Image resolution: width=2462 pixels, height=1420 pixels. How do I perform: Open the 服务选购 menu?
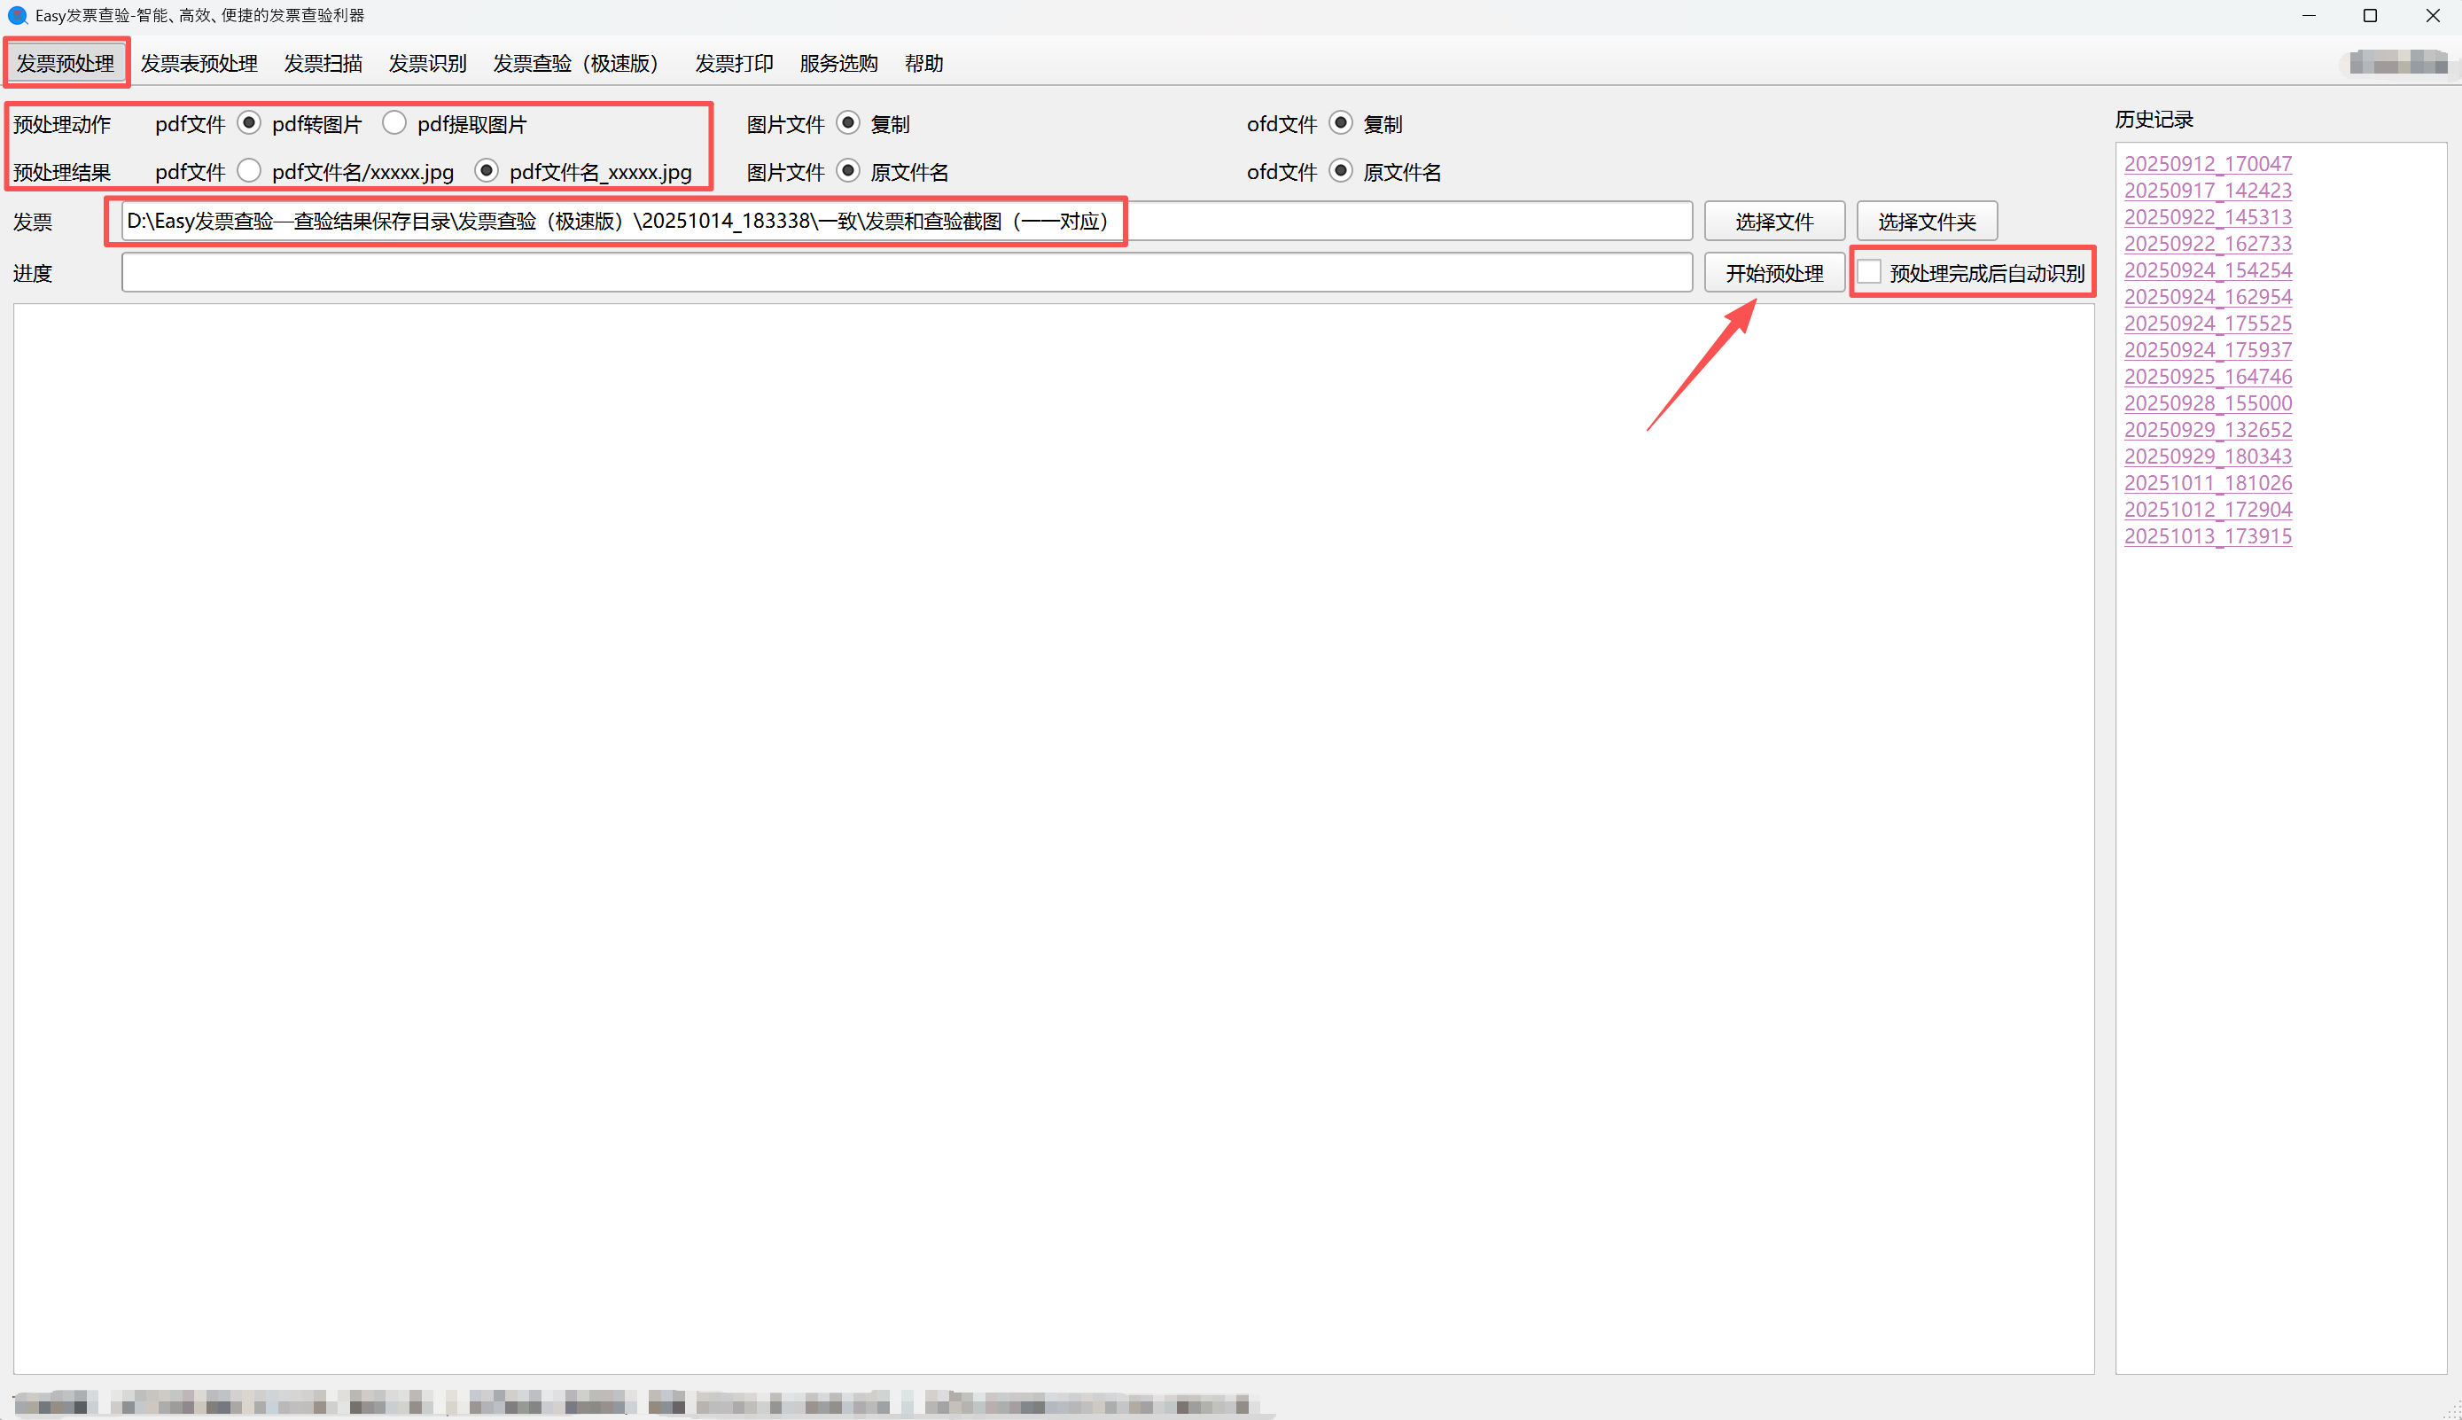[x=838, y=64]
